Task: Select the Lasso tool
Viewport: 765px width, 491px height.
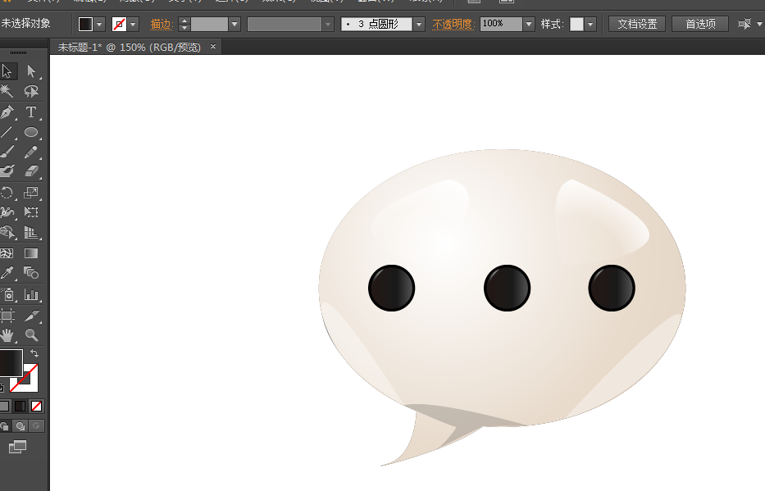Action: [31, 91]
